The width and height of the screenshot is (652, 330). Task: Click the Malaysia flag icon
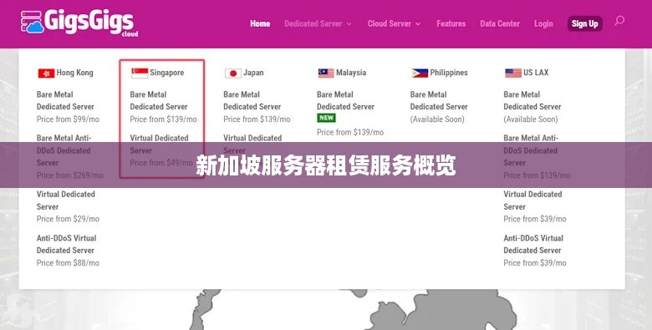coord(326,74)
